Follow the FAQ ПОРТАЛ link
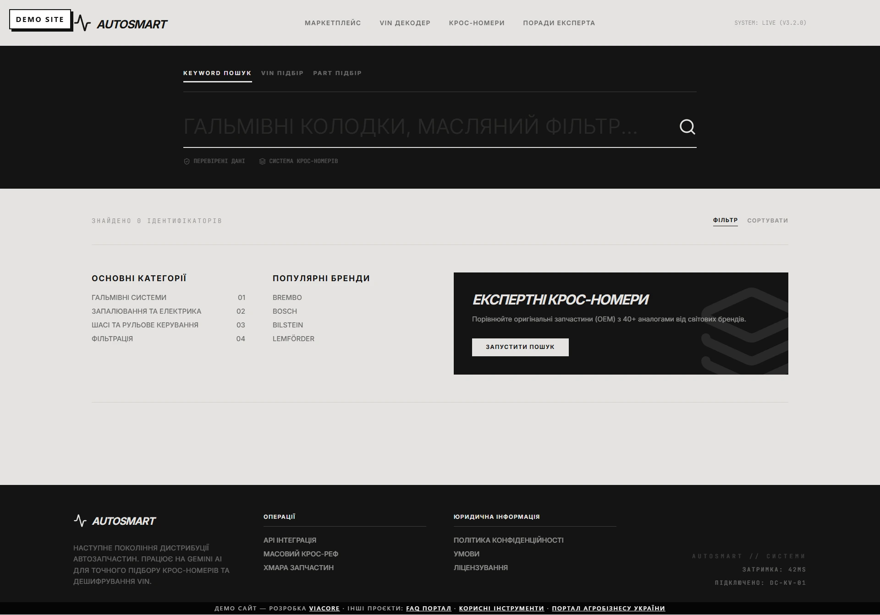The width and height of the screenshot is (880, 615). click(x=429, y=609)
